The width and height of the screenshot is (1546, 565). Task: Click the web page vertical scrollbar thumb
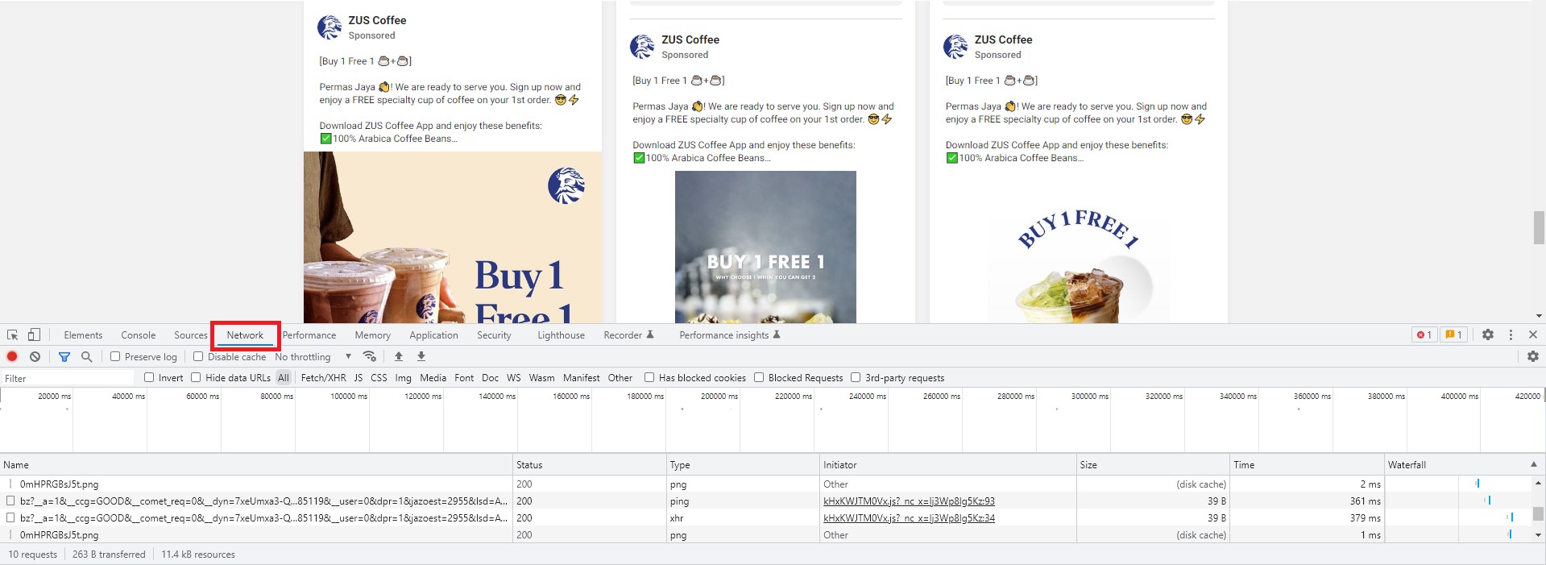(x=1539, y=227)
